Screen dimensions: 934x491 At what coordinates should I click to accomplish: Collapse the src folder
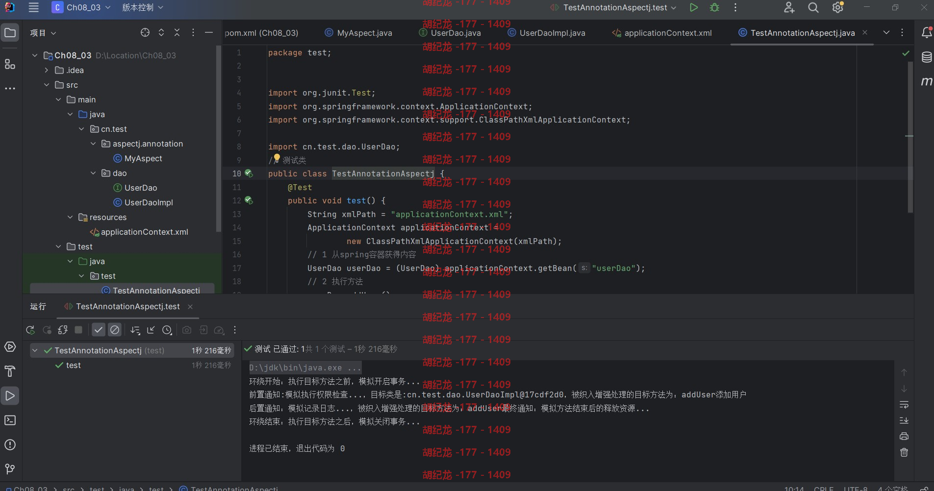(47, 85)
